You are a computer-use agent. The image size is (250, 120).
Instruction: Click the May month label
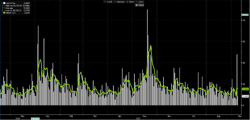pos(145,116)
